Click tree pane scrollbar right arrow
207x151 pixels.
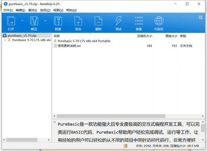[x=49, y=140]
